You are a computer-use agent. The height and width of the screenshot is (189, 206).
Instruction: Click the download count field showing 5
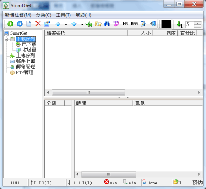[190, 24]
